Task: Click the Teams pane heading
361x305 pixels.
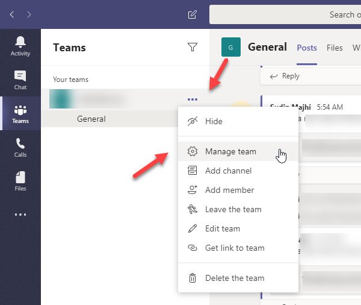Action: [69, 48]
